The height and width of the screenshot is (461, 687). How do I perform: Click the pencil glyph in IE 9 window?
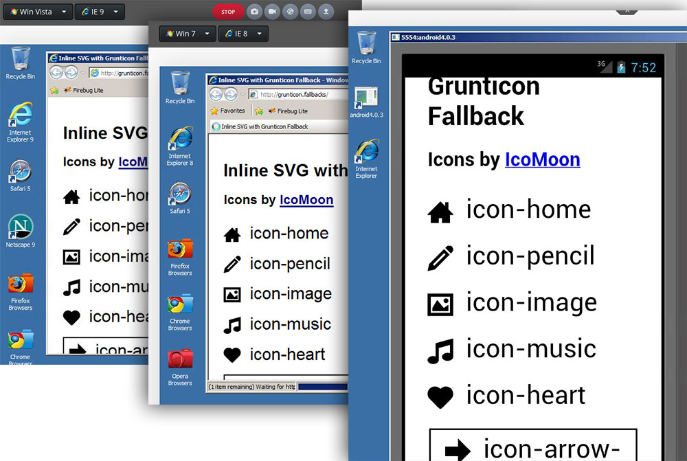pyautogui.click(x=71, y=227)
